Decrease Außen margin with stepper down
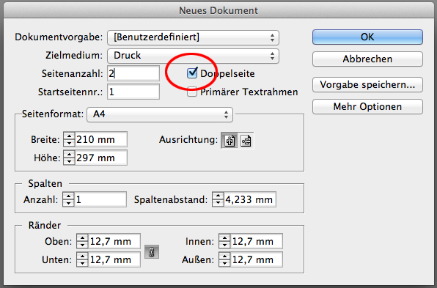Screen dimensions: 437x288 (x=224, y=263)
